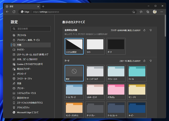Choose サニー デイ theme
This screenshot has height=121, width=169.
(137, 91)
